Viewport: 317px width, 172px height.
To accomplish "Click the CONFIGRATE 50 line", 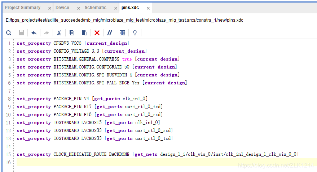I will point(97,67).
